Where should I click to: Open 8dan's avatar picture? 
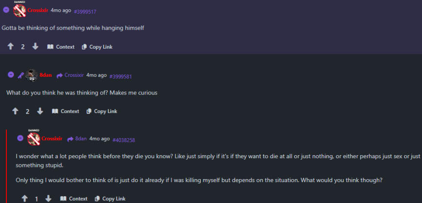click(x=32, y=75)
